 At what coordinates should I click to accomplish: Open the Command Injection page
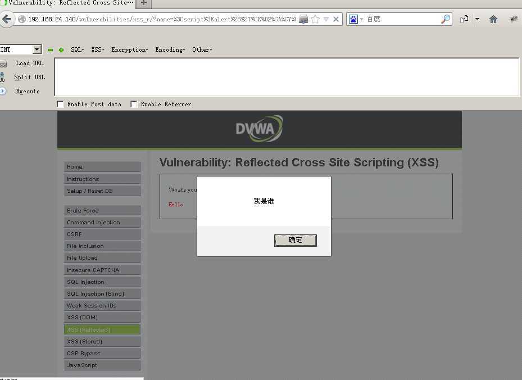point(102,223)
